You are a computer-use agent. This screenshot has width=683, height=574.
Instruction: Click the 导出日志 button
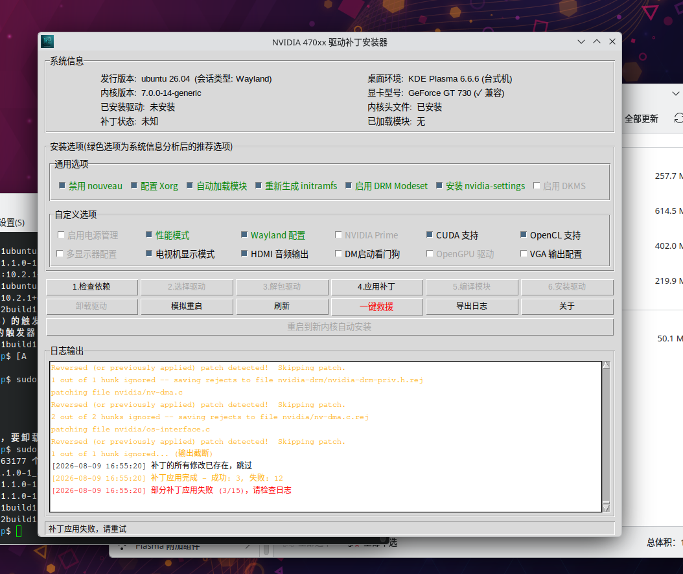pyautogui.click(x=472, y=306)
